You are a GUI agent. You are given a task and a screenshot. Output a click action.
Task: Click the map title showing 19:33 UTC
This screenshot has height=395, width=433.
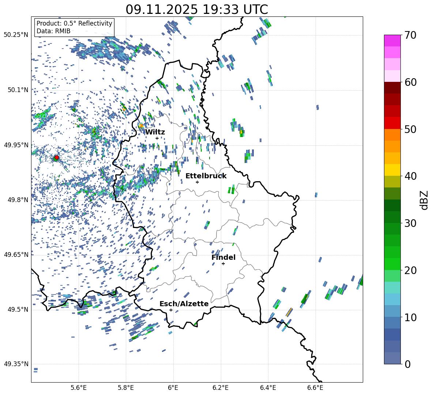click(197, 9)
